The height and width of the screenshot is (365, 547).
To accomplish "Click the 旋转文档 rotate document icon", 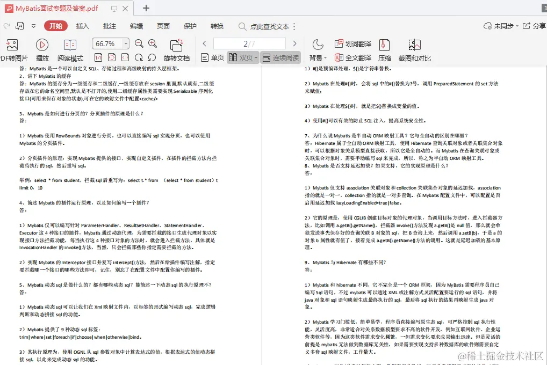I will (177, 45).
